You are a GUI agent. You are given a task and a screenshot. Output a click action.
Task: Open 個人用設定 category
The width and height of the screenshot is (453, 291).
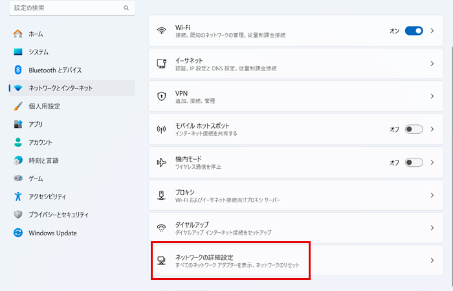click(72, 106)
